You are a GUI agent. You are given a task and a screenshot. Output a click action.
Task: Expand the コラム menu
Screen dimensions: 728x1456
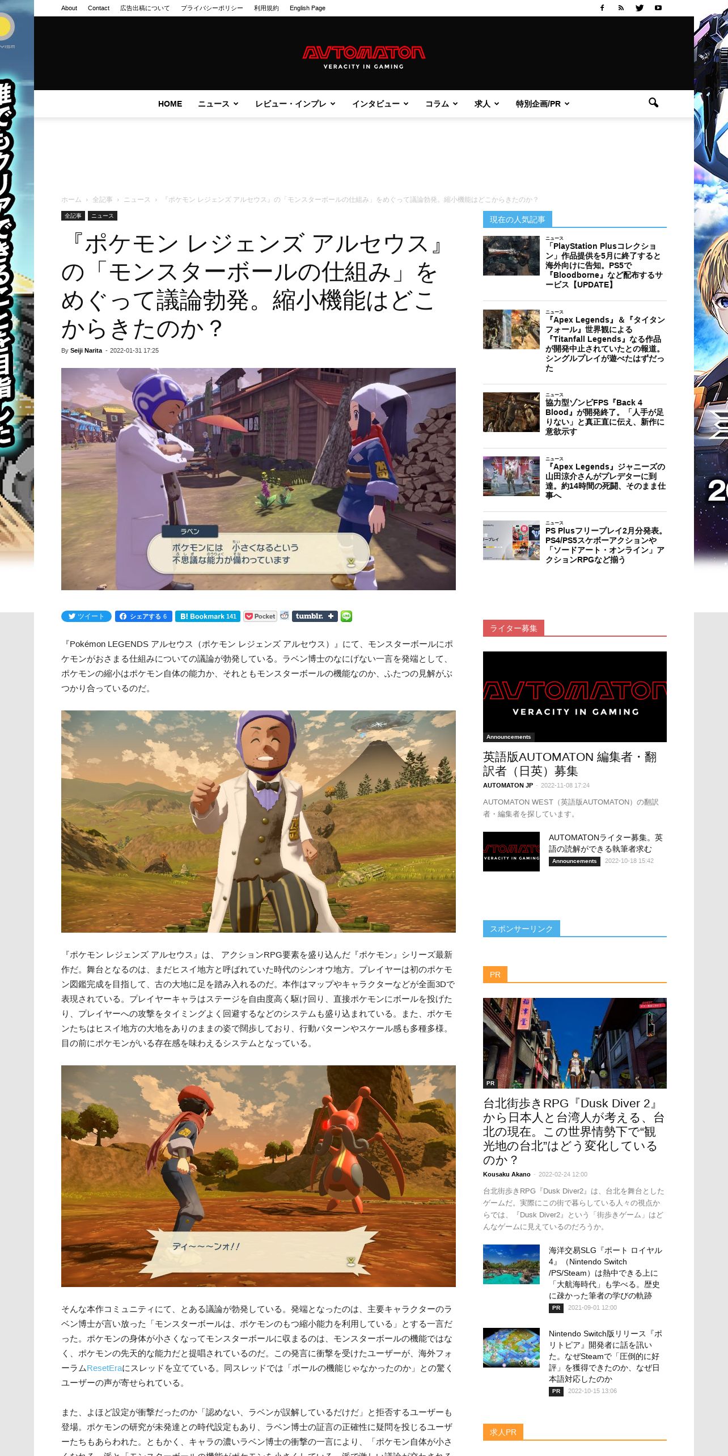(441, 104)
